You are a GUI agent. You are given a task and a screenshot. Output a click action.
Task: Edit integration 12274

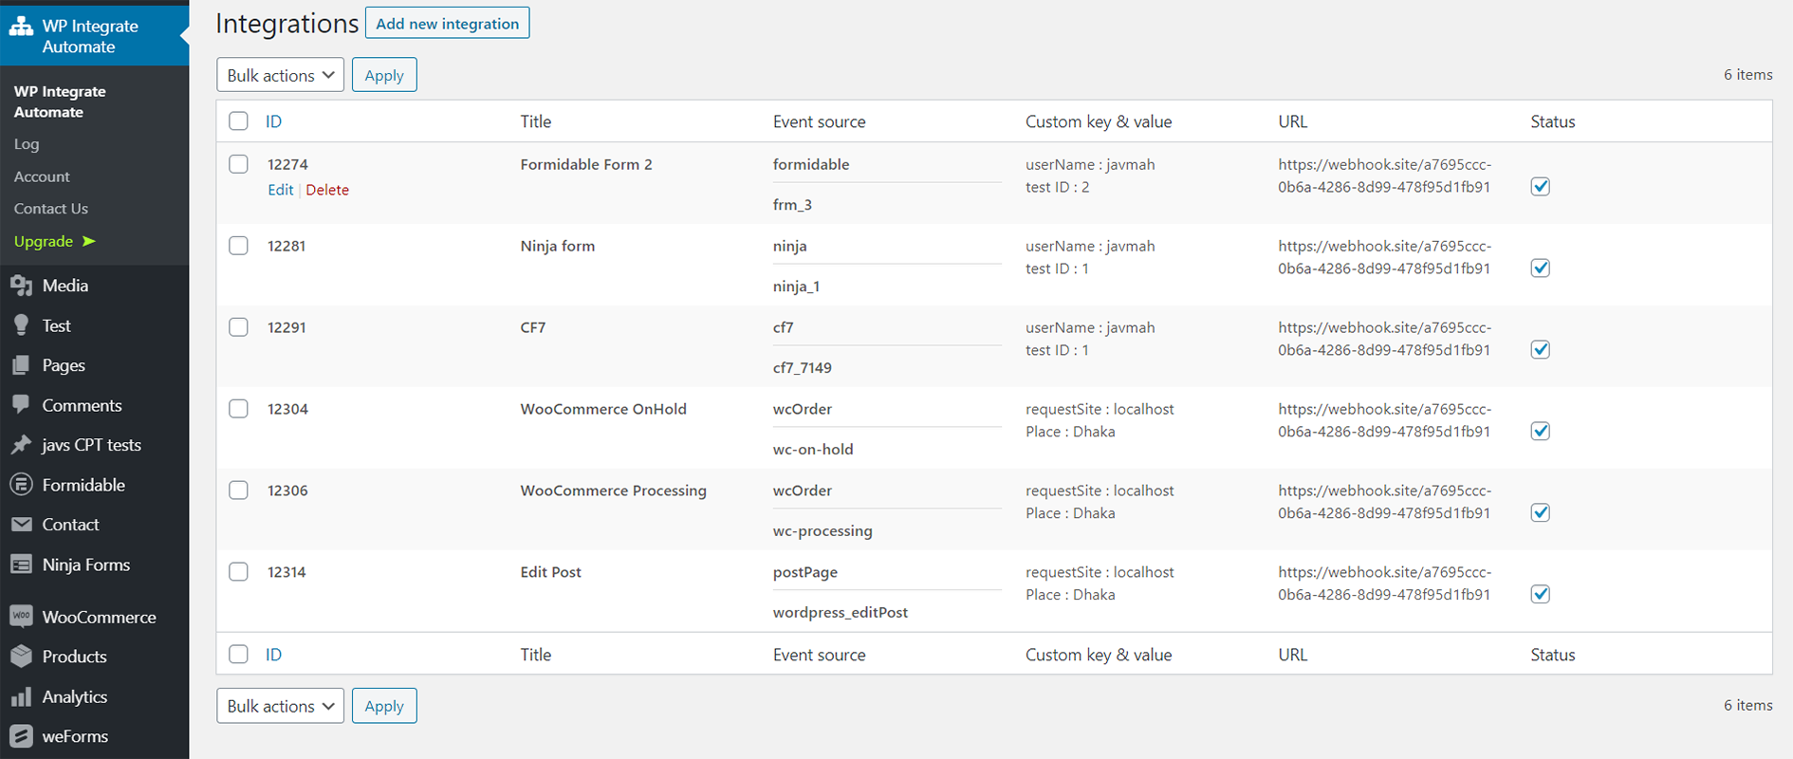[281, 190]
